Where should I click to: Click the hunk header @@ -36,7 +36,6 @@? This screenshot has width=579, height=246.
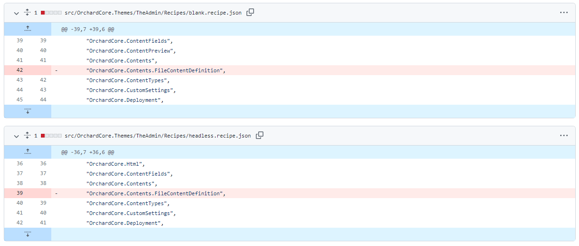coord(87,152)
